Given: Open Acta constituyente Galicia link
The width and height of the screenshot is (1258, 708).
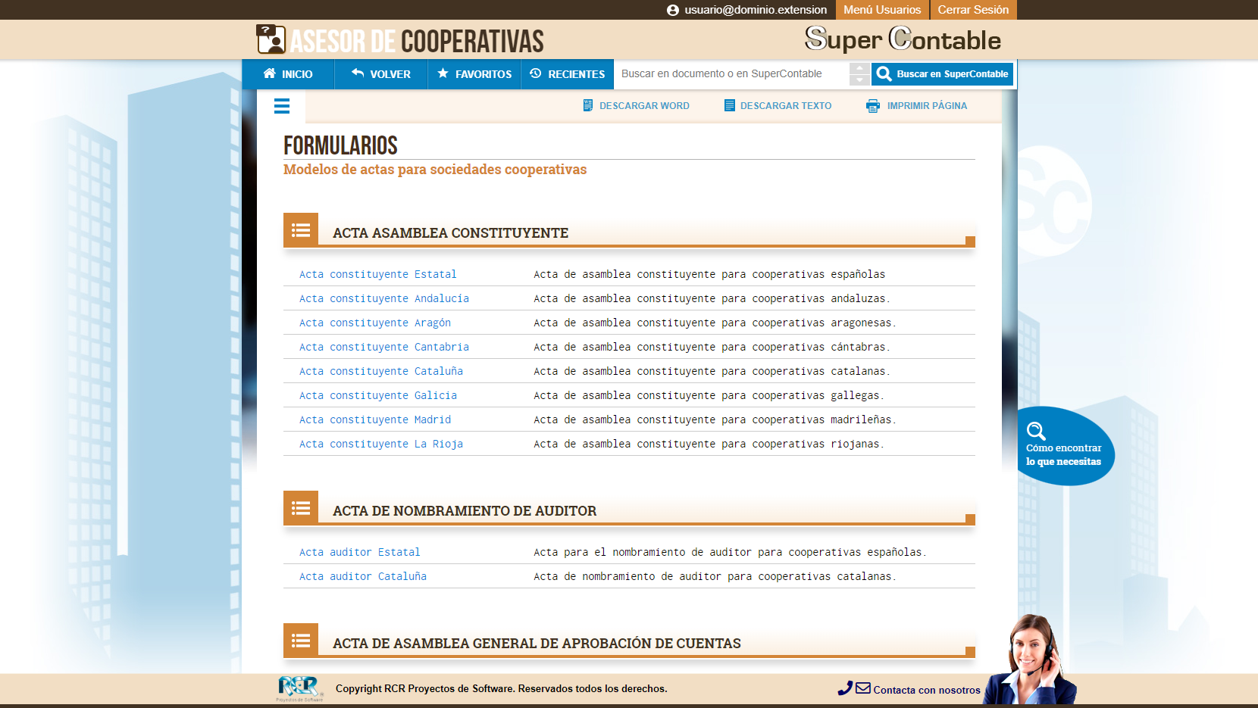Looking at the screenshot, I should (x=377, y=395).
